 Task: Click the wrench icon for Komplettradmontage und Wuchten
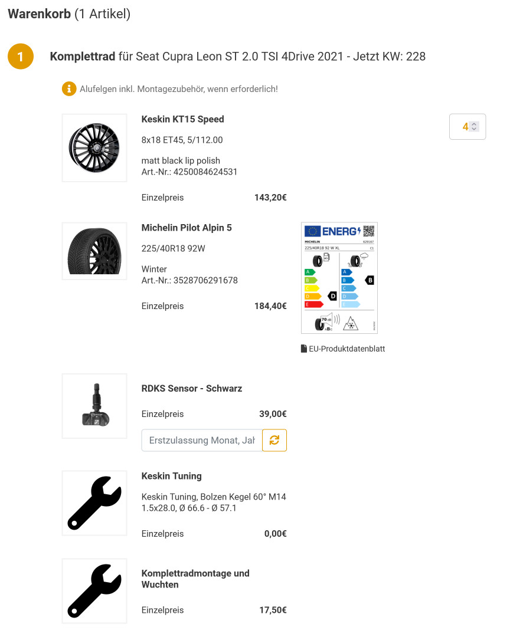click(94, 590)
